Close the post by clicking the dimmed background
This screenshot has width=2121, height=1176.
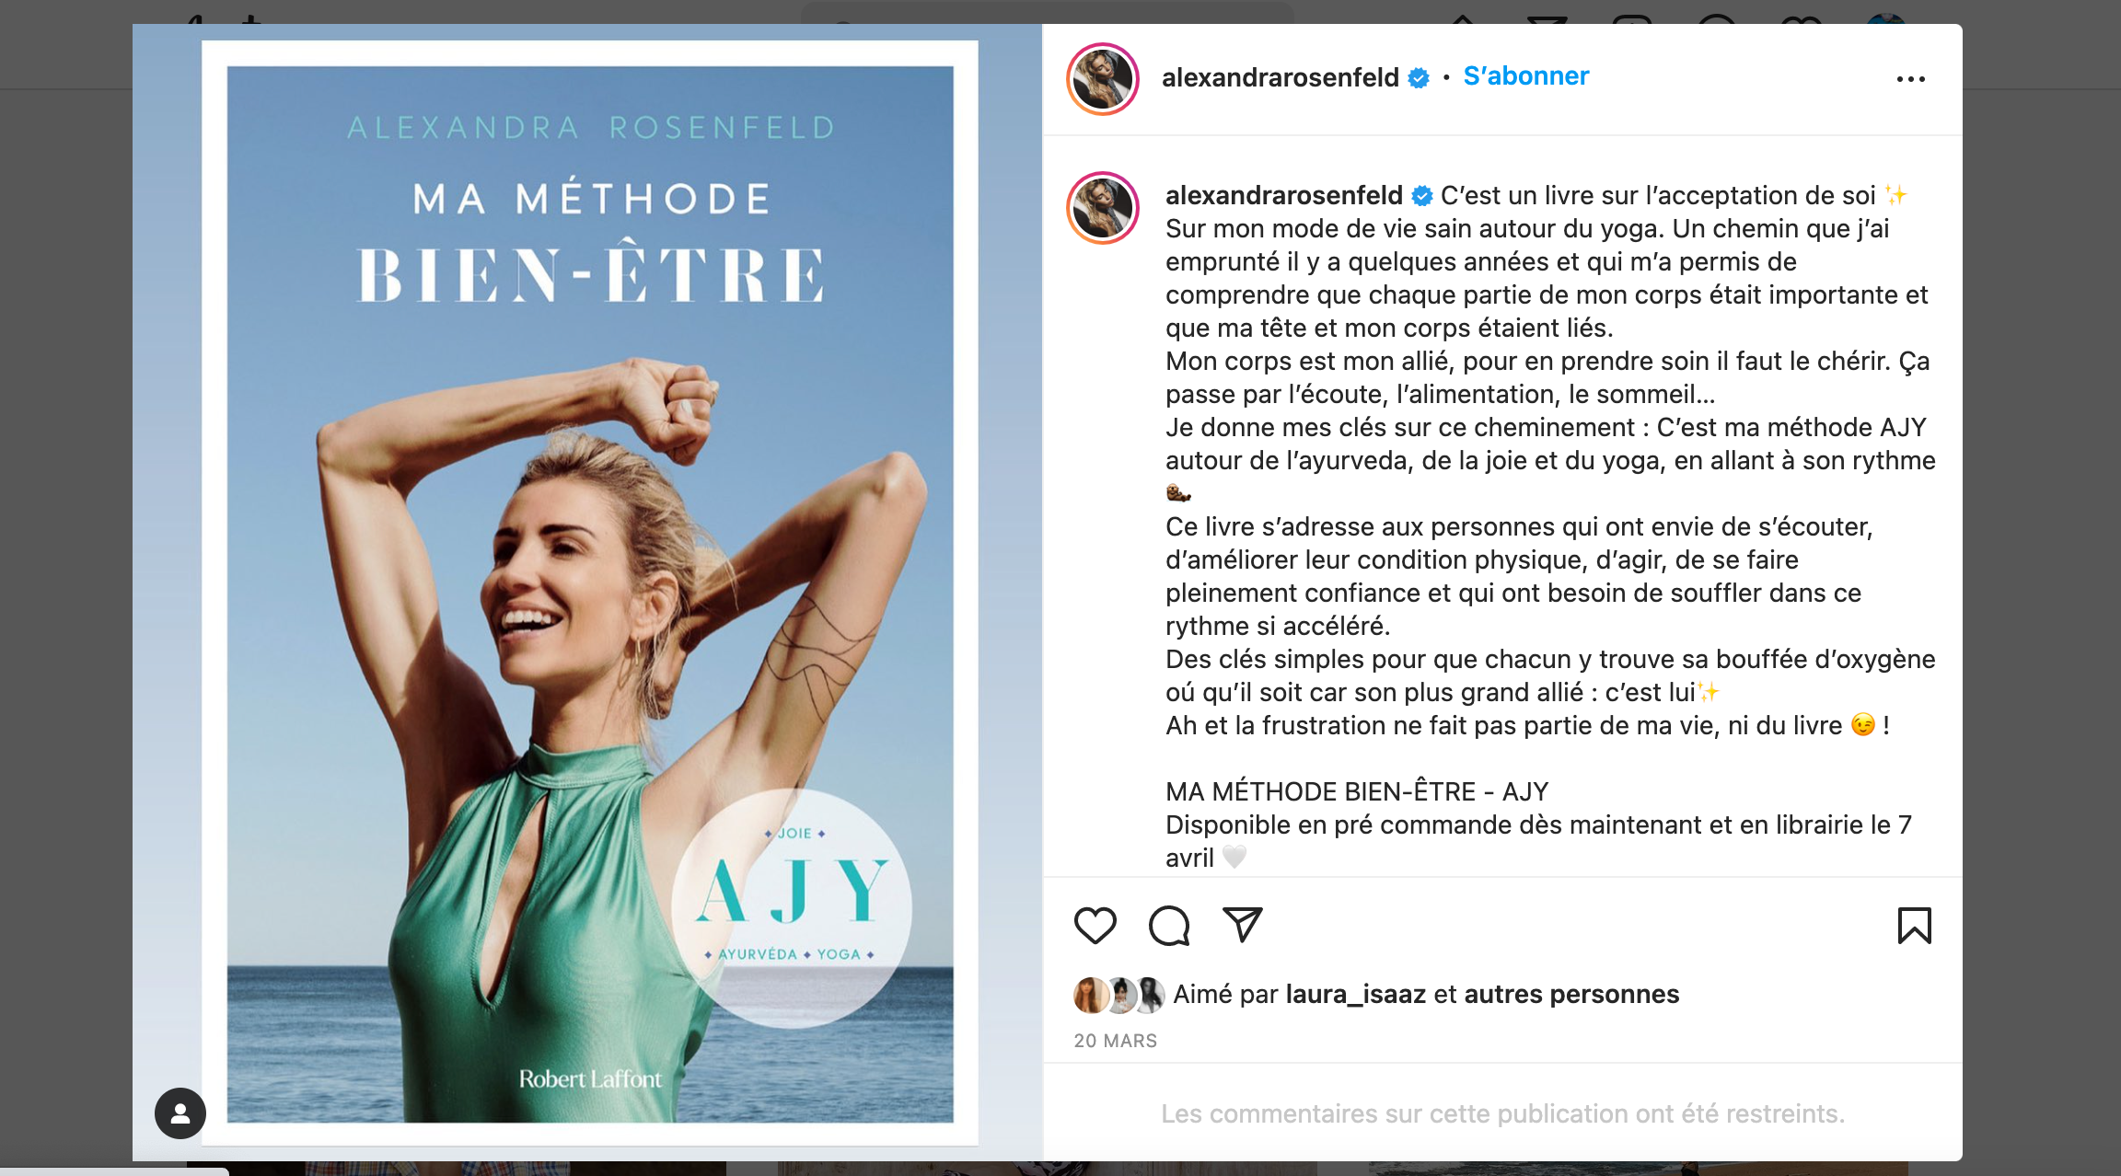pyautogui.click(x=64, y=589)
